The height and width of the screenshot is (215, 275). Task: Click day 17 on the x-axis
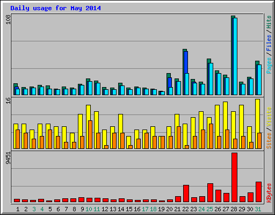[x=145, y=209]
